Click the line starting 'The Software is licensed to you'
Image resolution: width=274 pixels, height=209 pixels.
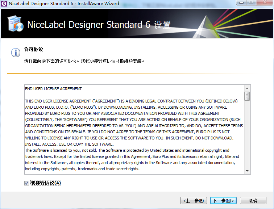(x=127, y=150)
